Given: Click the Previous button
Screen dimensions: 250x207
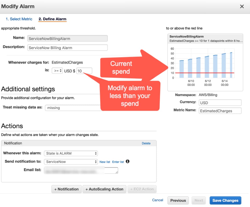Looking at the screenshot, I should point(178,200).
